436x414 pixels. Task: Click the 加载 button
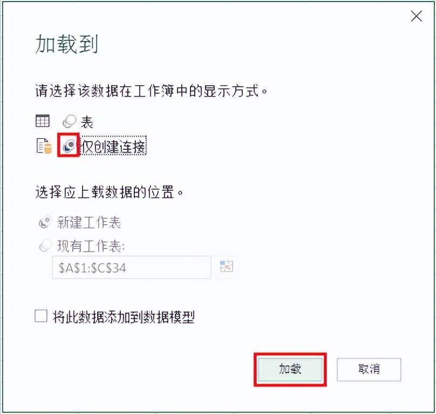(x=290, y=370)
